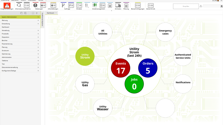Open the Funktionen-Explorer vertical tab
This screenshot has height=125, width=223.
pyautogui.click(x=42, y=19)
